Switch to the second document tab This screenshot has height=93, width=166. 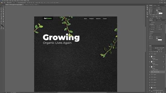31,5
